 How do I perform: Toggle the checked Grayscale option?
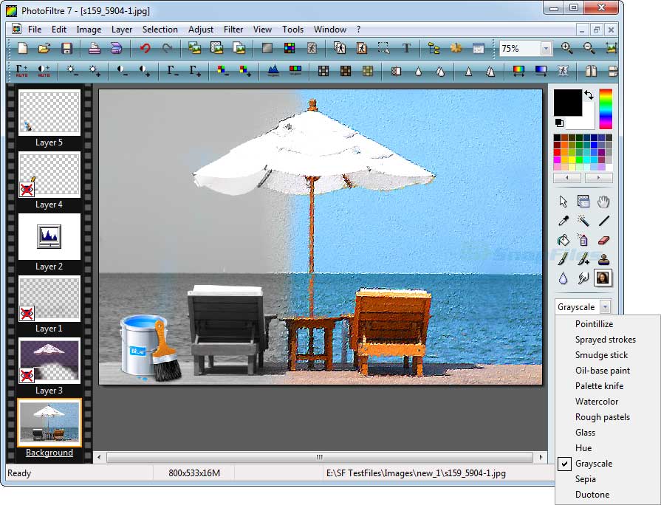(594, 464)
